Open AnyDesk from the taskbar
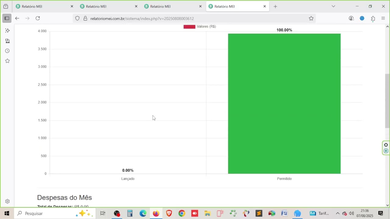Viewport: 390px width, 219px height. click(195, 214)
